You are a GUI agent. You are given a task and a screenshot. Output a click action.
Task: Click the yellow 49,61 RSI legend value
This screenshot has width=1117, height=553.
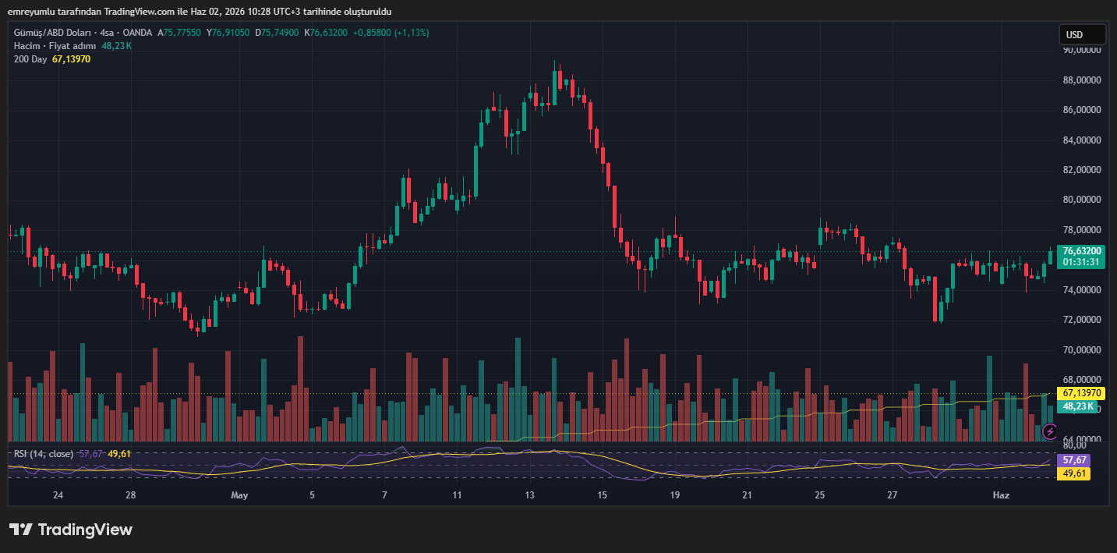118,453
